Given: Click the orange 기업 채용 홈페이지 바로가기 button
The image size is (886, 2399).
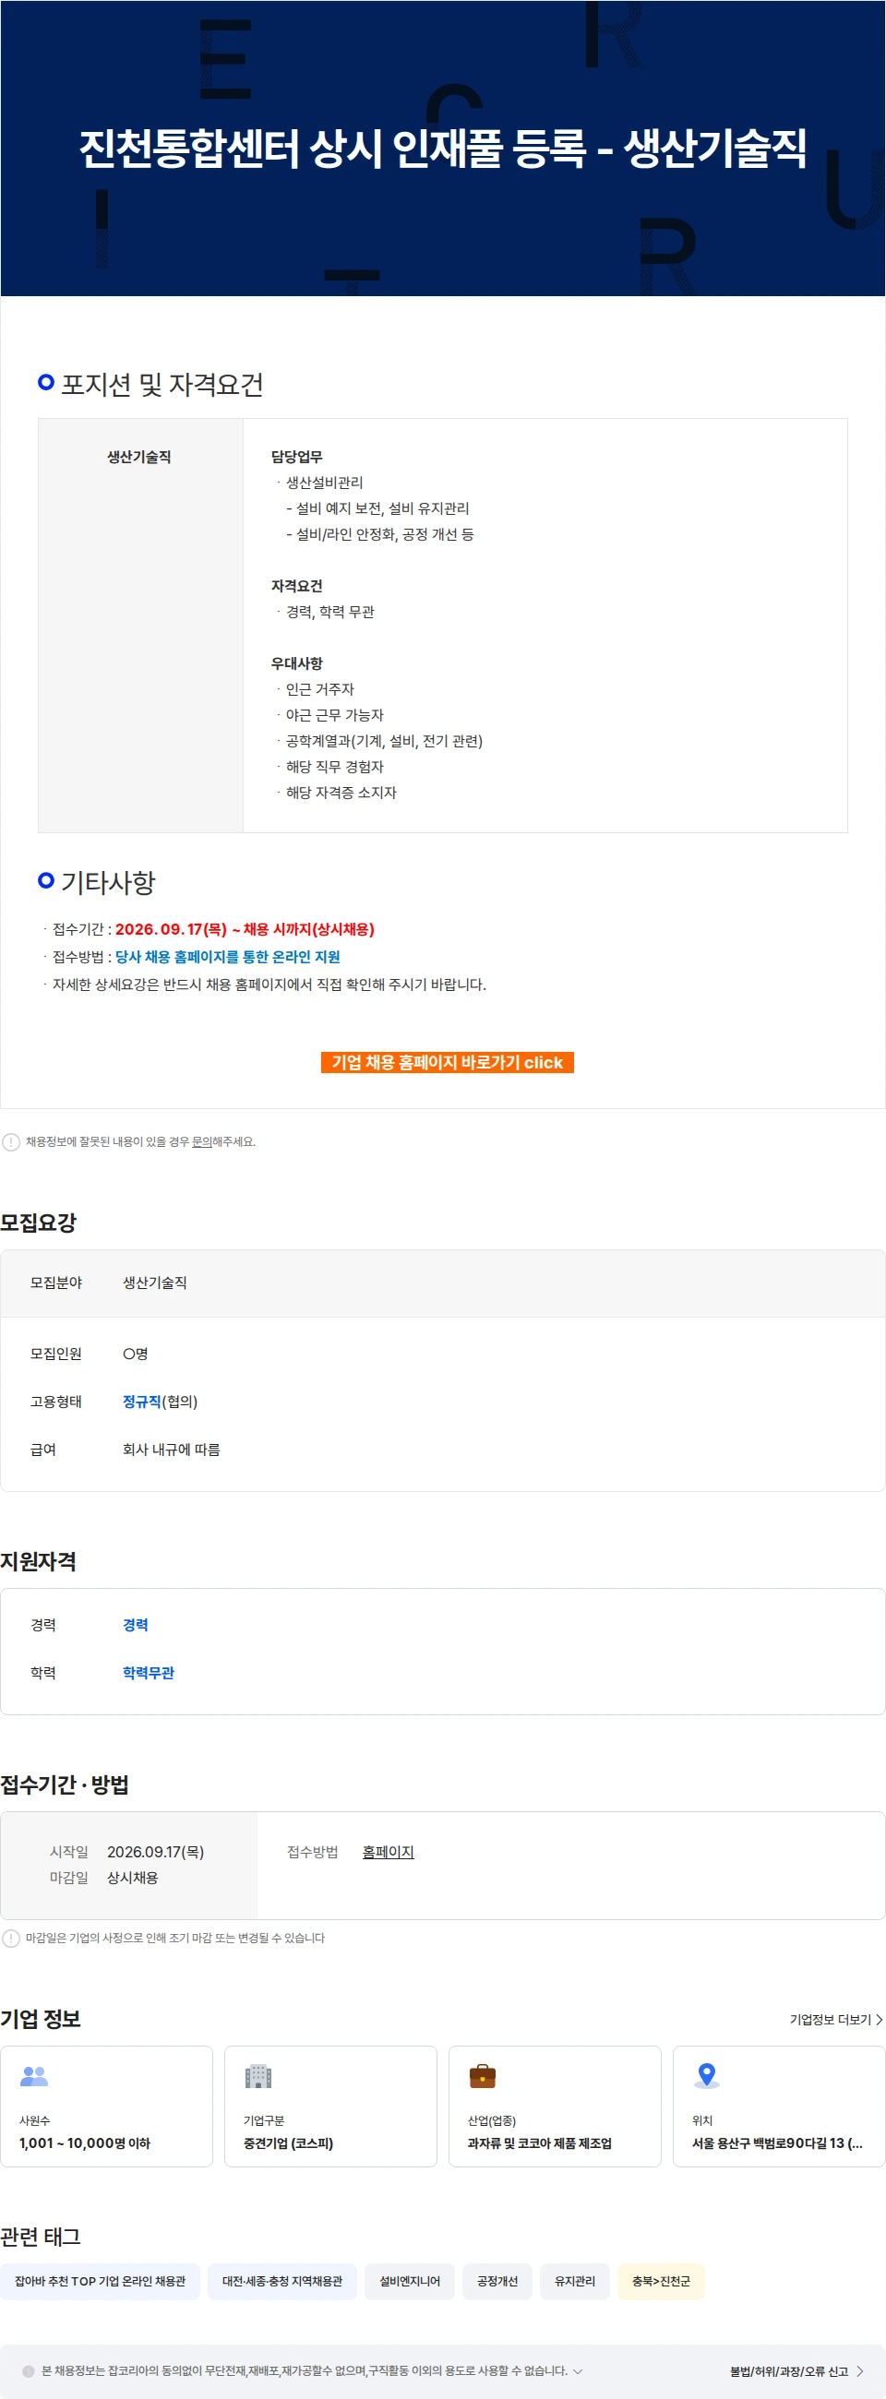Looking at the screenshot, I should point(448,1063).
